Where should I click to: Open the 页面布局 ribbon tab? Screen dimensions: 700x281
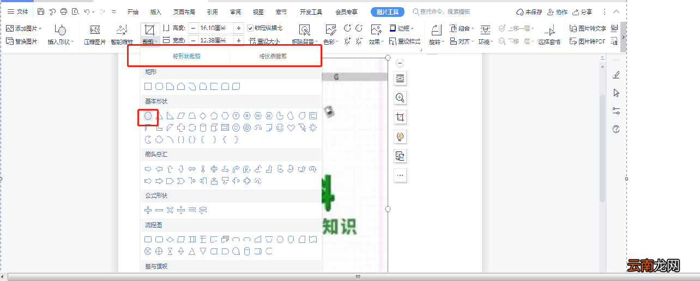[184, 11]
